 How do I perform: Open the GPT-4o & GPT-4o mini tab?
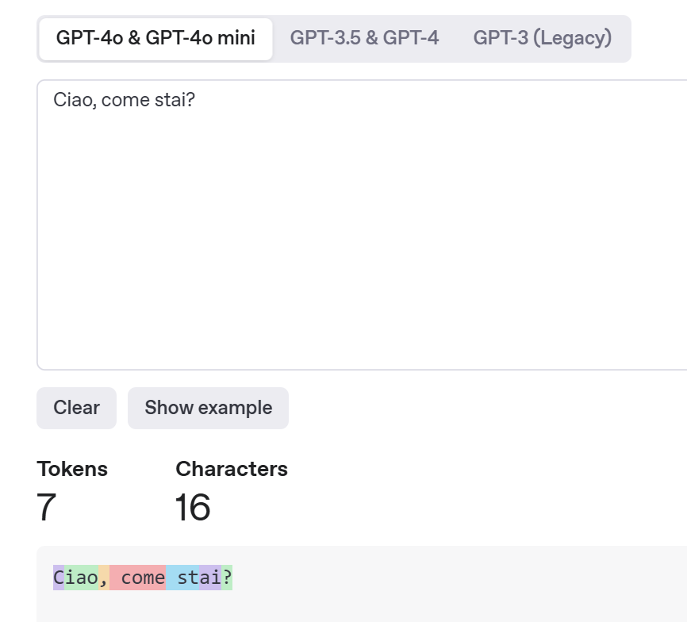pyautogui.click(x=155, y=39)
